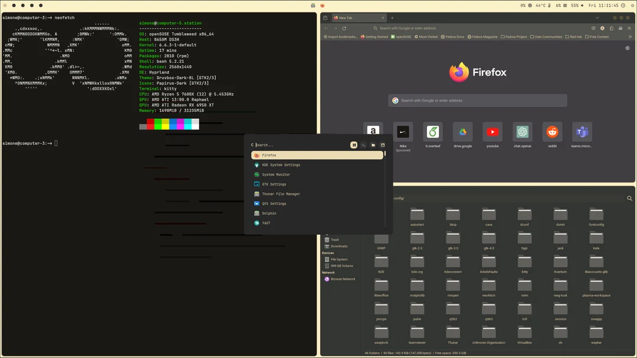Switch the launcher to terminal run mode
This screenshot has width=637, height=358.
pos(363,144)
